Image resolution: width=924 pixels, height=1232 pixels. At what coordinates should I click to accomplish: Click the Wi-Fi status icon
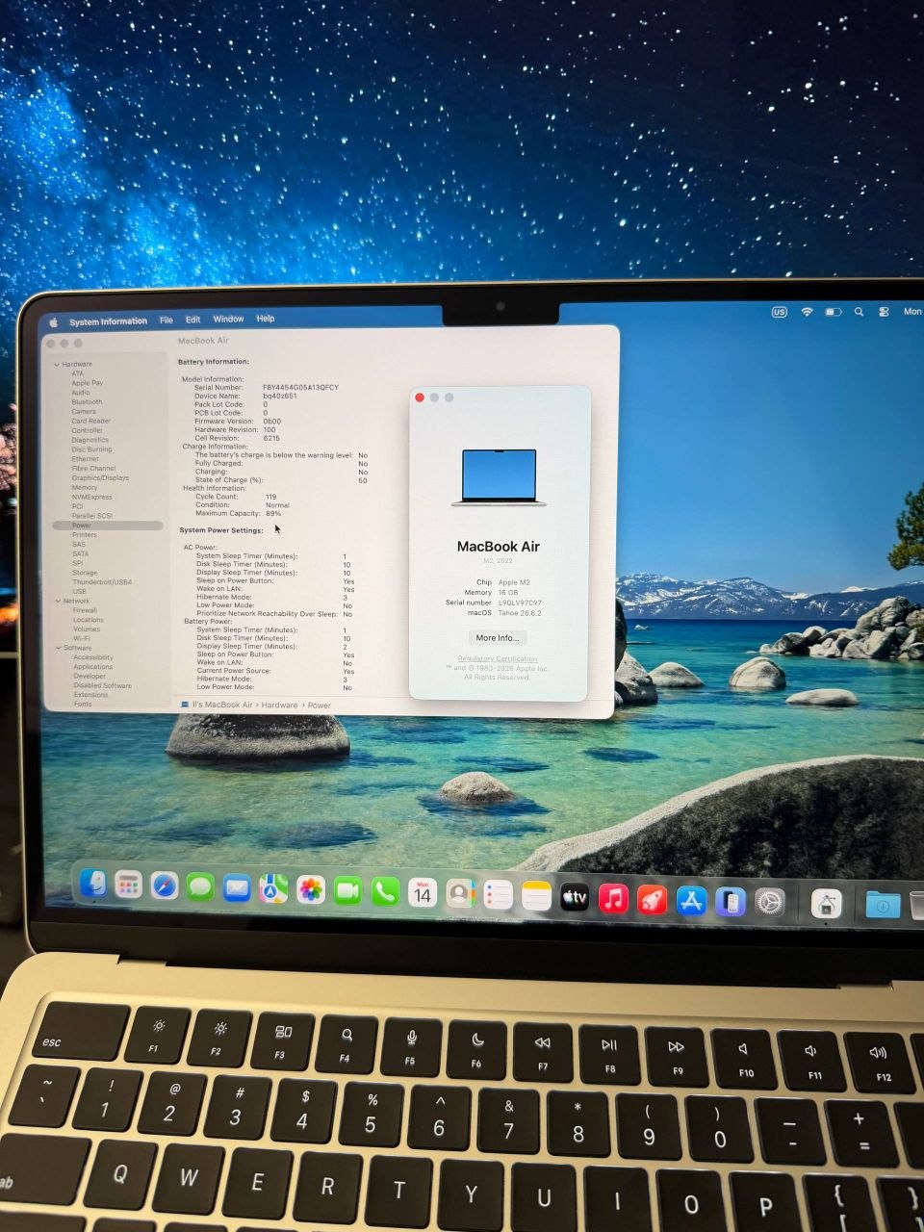(x=807, y=312)
